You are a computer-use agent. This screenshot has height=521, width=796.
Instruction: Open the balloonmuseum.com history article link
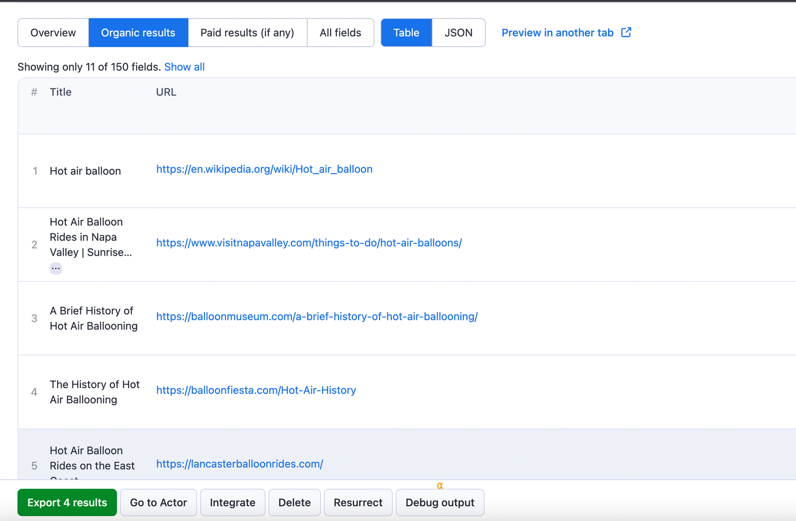pyautogui.click(x=316, y=316)
